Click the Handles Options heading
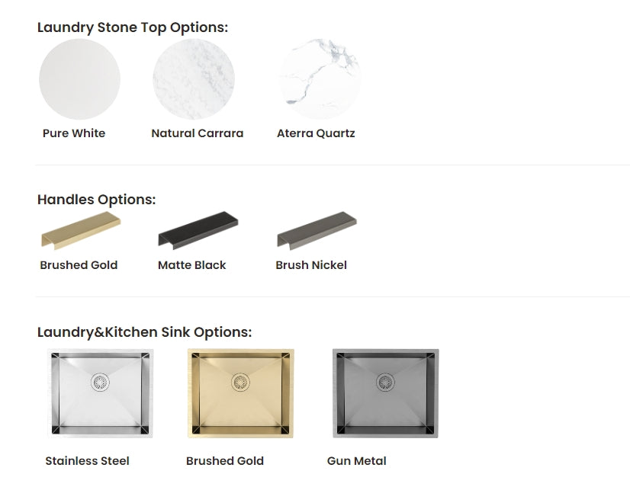Screen dimensions: 630x490 [95, 200]
